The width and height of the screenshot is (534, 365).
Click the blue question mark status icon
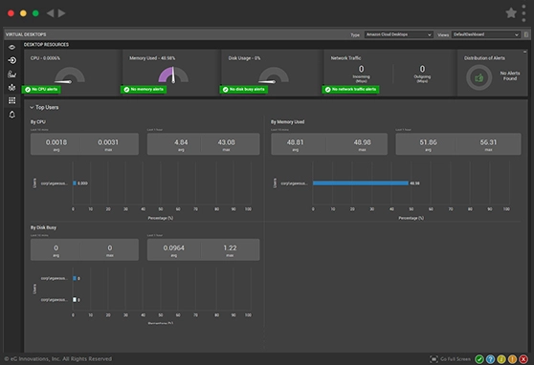[x=490, y=359]
